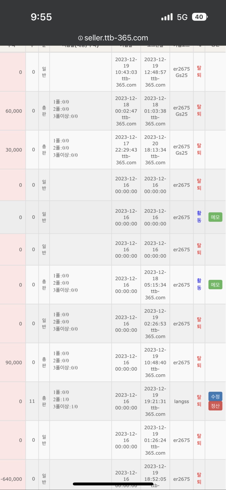Screen dimensions: 226x490
Task: Click the blue 수정 button
Action: (215, 397)
